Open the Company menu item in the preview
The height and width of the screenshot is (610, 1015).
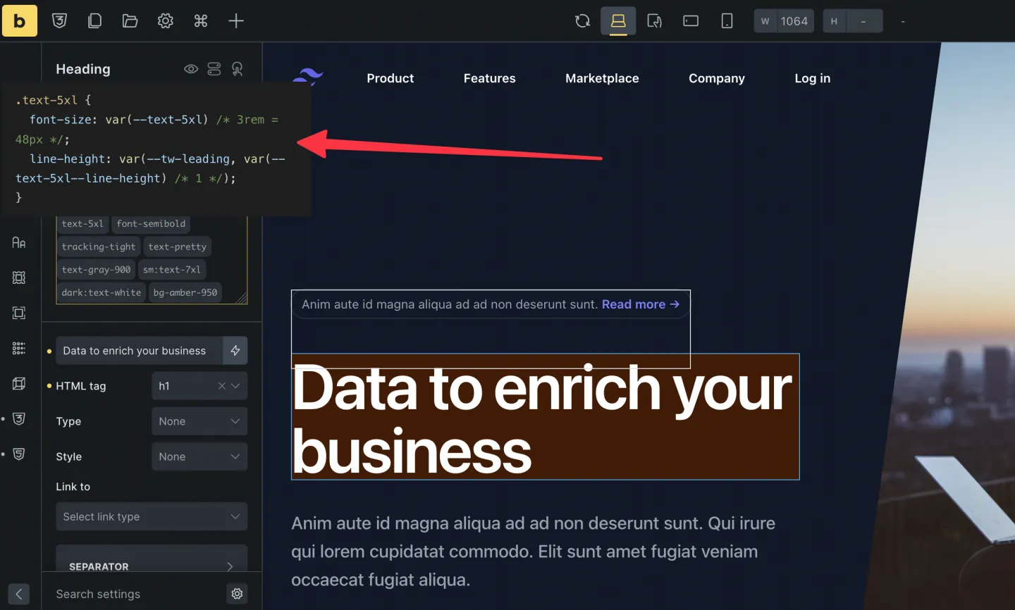click(x=716, y=78)
